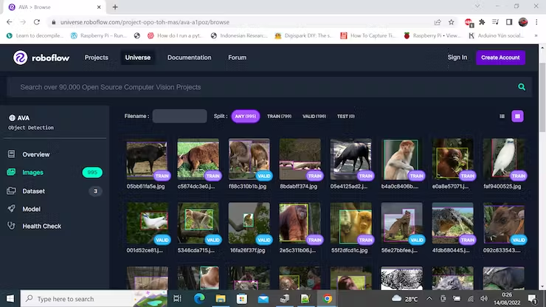546x307 pixels.
Task: Bookmark page with the star icon
Action: click(452, 22)
